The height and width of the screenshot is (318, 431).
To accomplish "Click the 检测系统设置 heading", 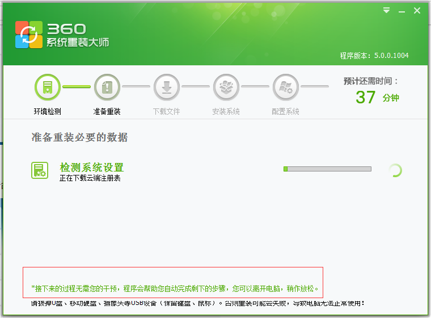I will pos(92,167).
